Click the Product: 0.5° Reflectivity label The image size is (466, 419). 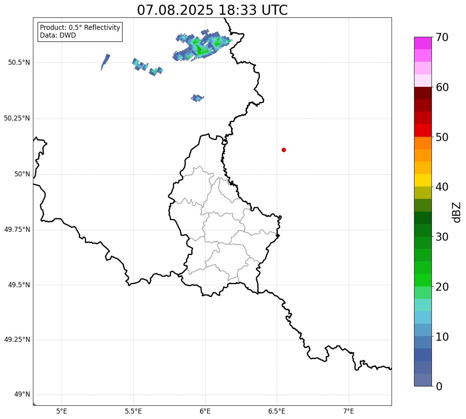point(80,28)
